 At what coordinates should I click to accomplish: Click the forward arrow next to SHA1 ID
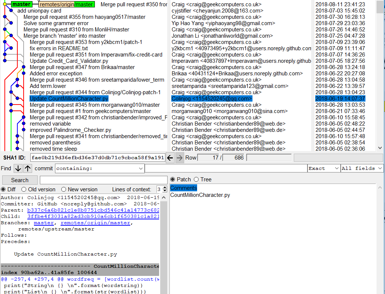(x=179, y=158)
